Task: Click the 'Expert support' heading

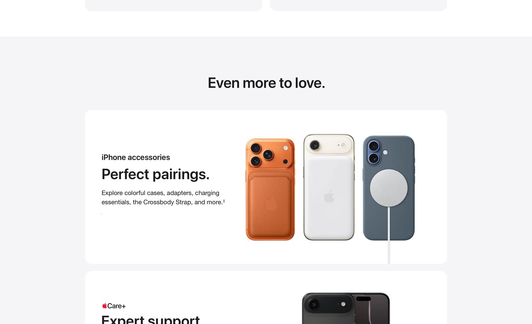Action: pos(150,319)
